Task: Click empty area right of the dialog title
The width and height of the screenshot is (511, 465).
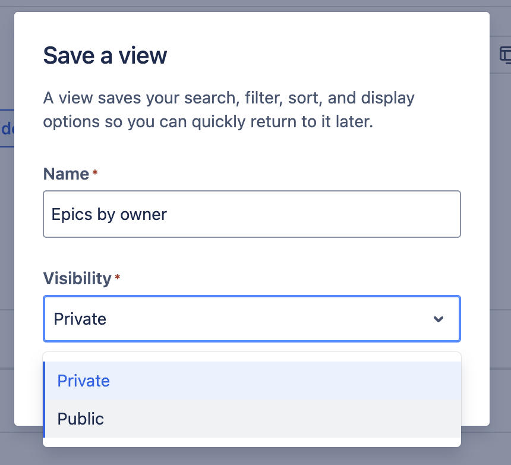Action: pos(327,56)
